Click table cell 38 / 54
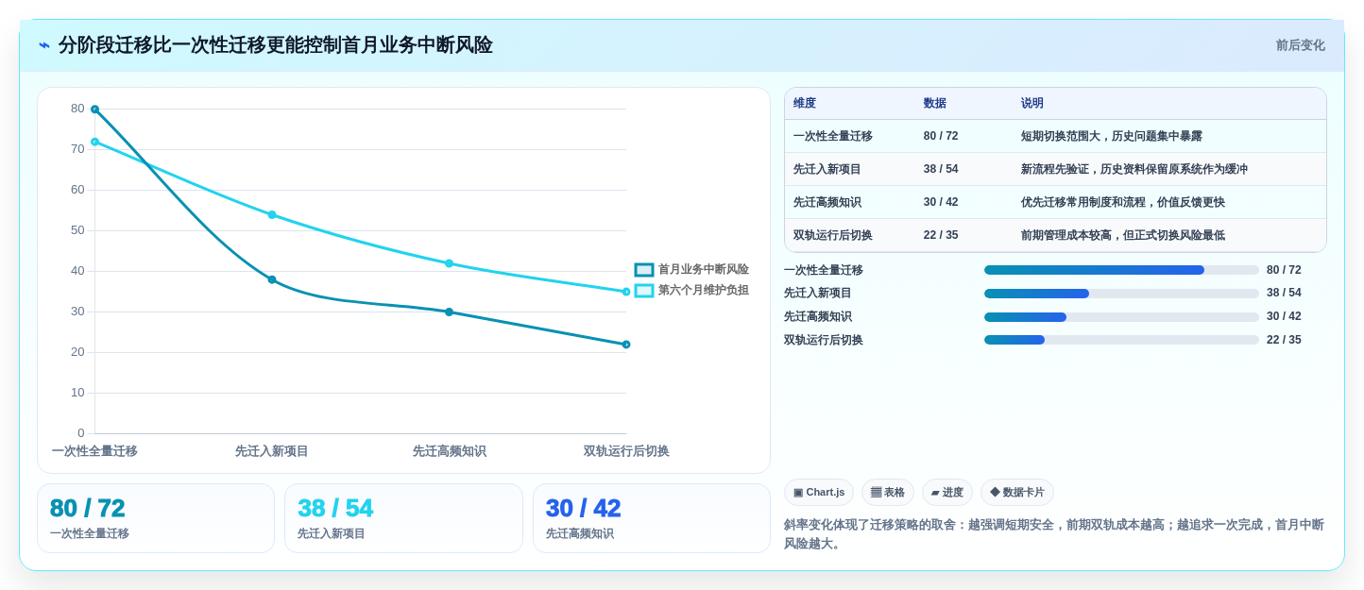Image resolution: width=1364 pixels, height=590 pixels. (941, 169)
